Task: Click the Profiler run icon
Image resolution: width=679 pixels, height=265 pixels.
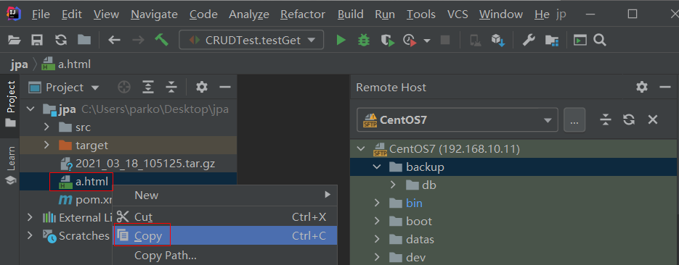Action: click(x=410, y=40)
